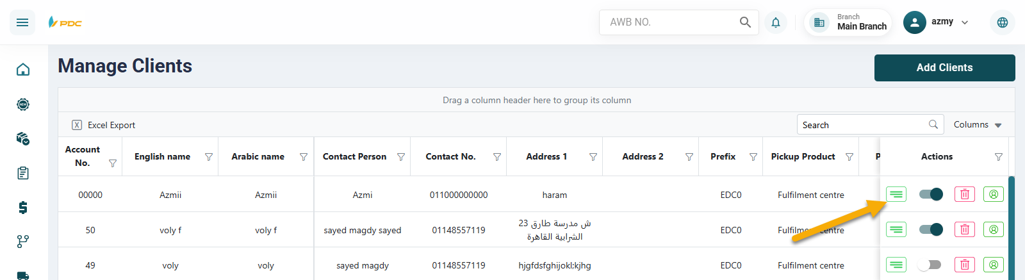This screenshot has height=280, width=1025.
Task: Filter the English name column
Action: (x=209, y=157)
